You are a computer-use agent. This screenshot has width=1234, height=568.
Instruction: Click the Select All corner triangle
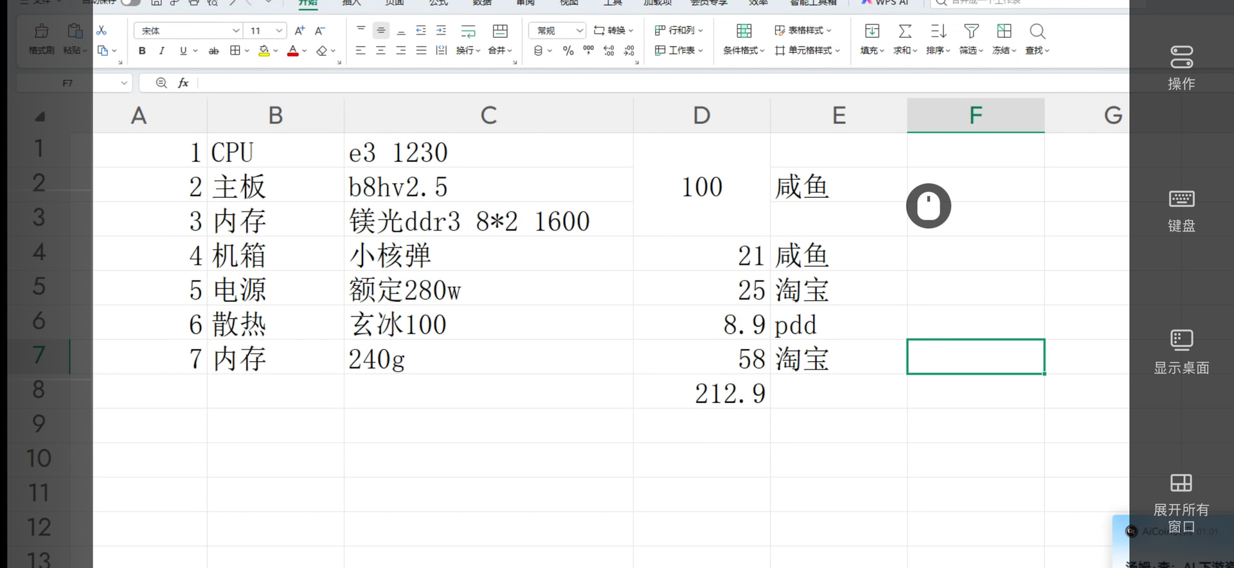(x=40, y=116)
